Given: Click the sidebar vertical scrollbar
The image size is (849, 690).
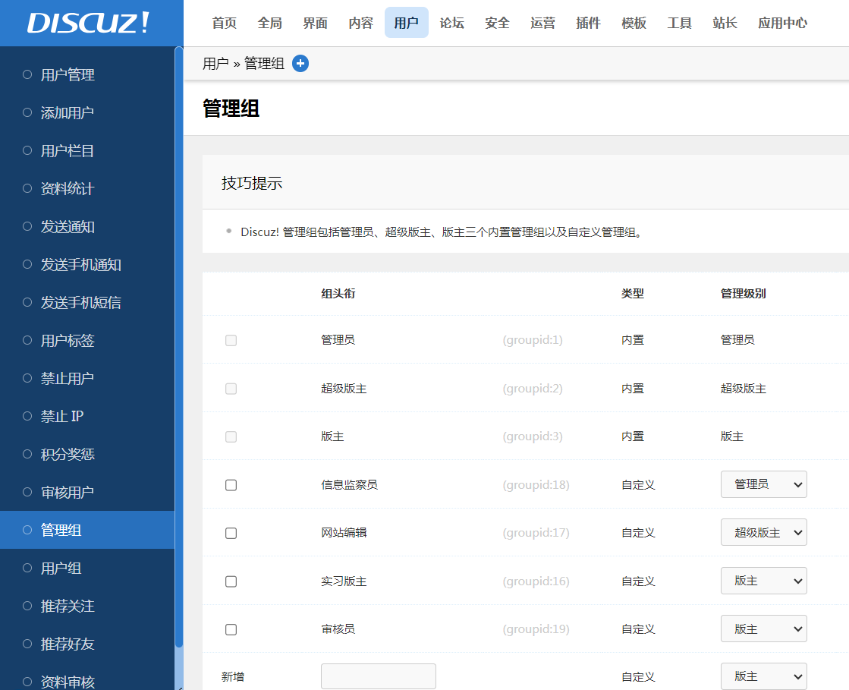Looking at the screenshot, I should [179, 347].
